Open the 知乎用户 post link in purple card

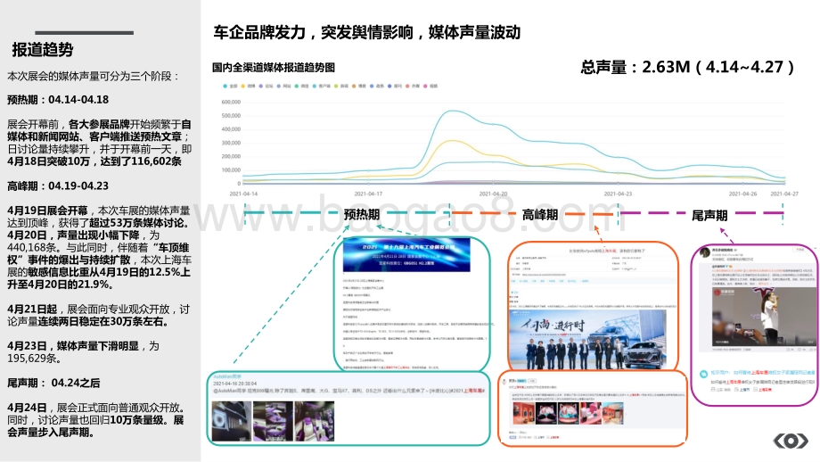point(762,373)
